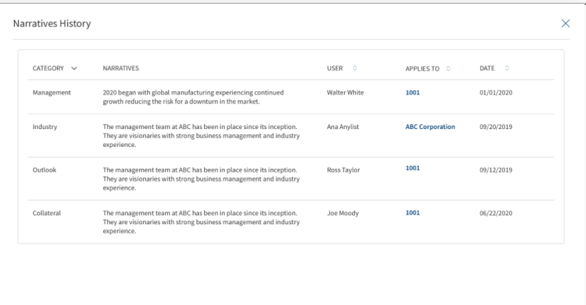
Task: Select the Industry category row
Action: click(291, 136)
